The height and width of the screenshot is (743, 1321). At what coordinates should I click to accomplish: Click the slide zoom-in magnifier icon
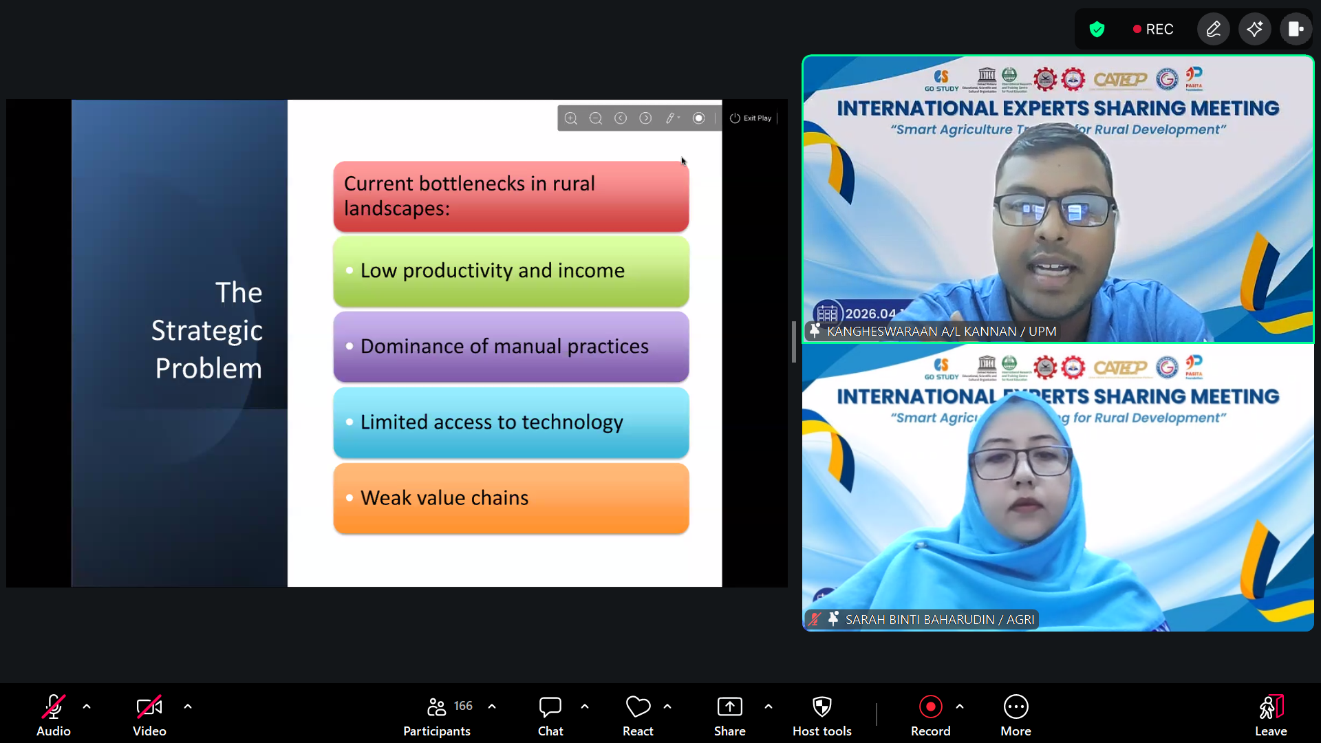570,118
